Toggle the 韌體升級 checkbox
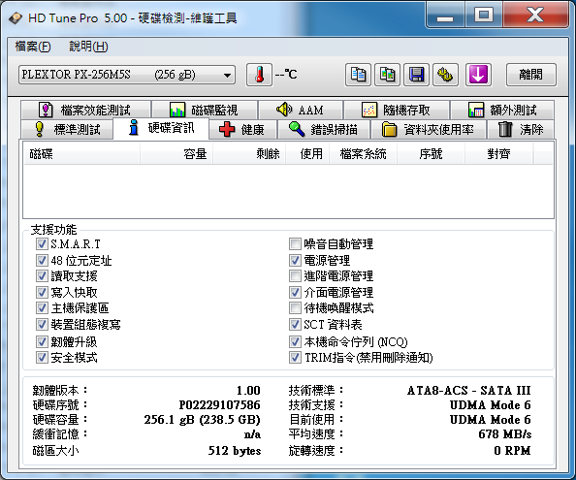 42,342
